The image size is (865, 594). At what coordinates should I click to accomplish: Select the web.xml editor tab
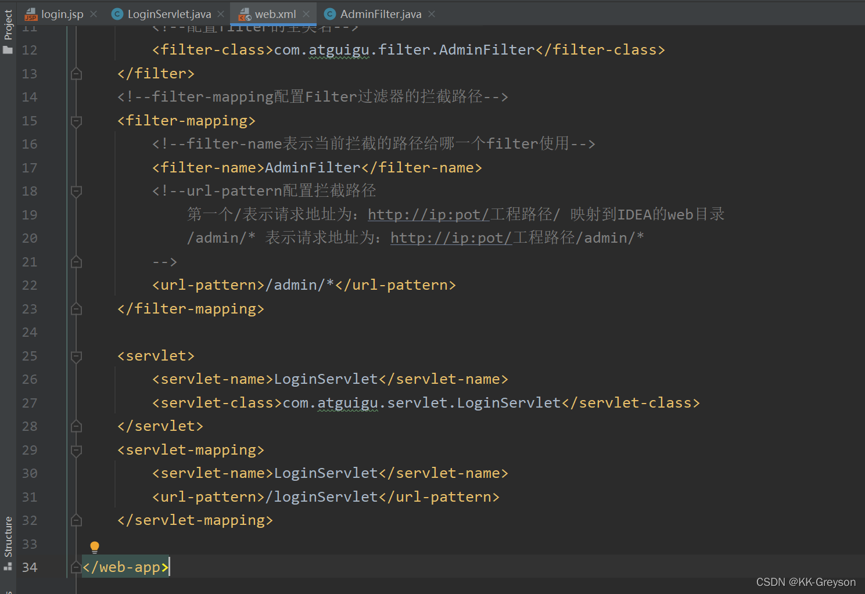point(275,14)
